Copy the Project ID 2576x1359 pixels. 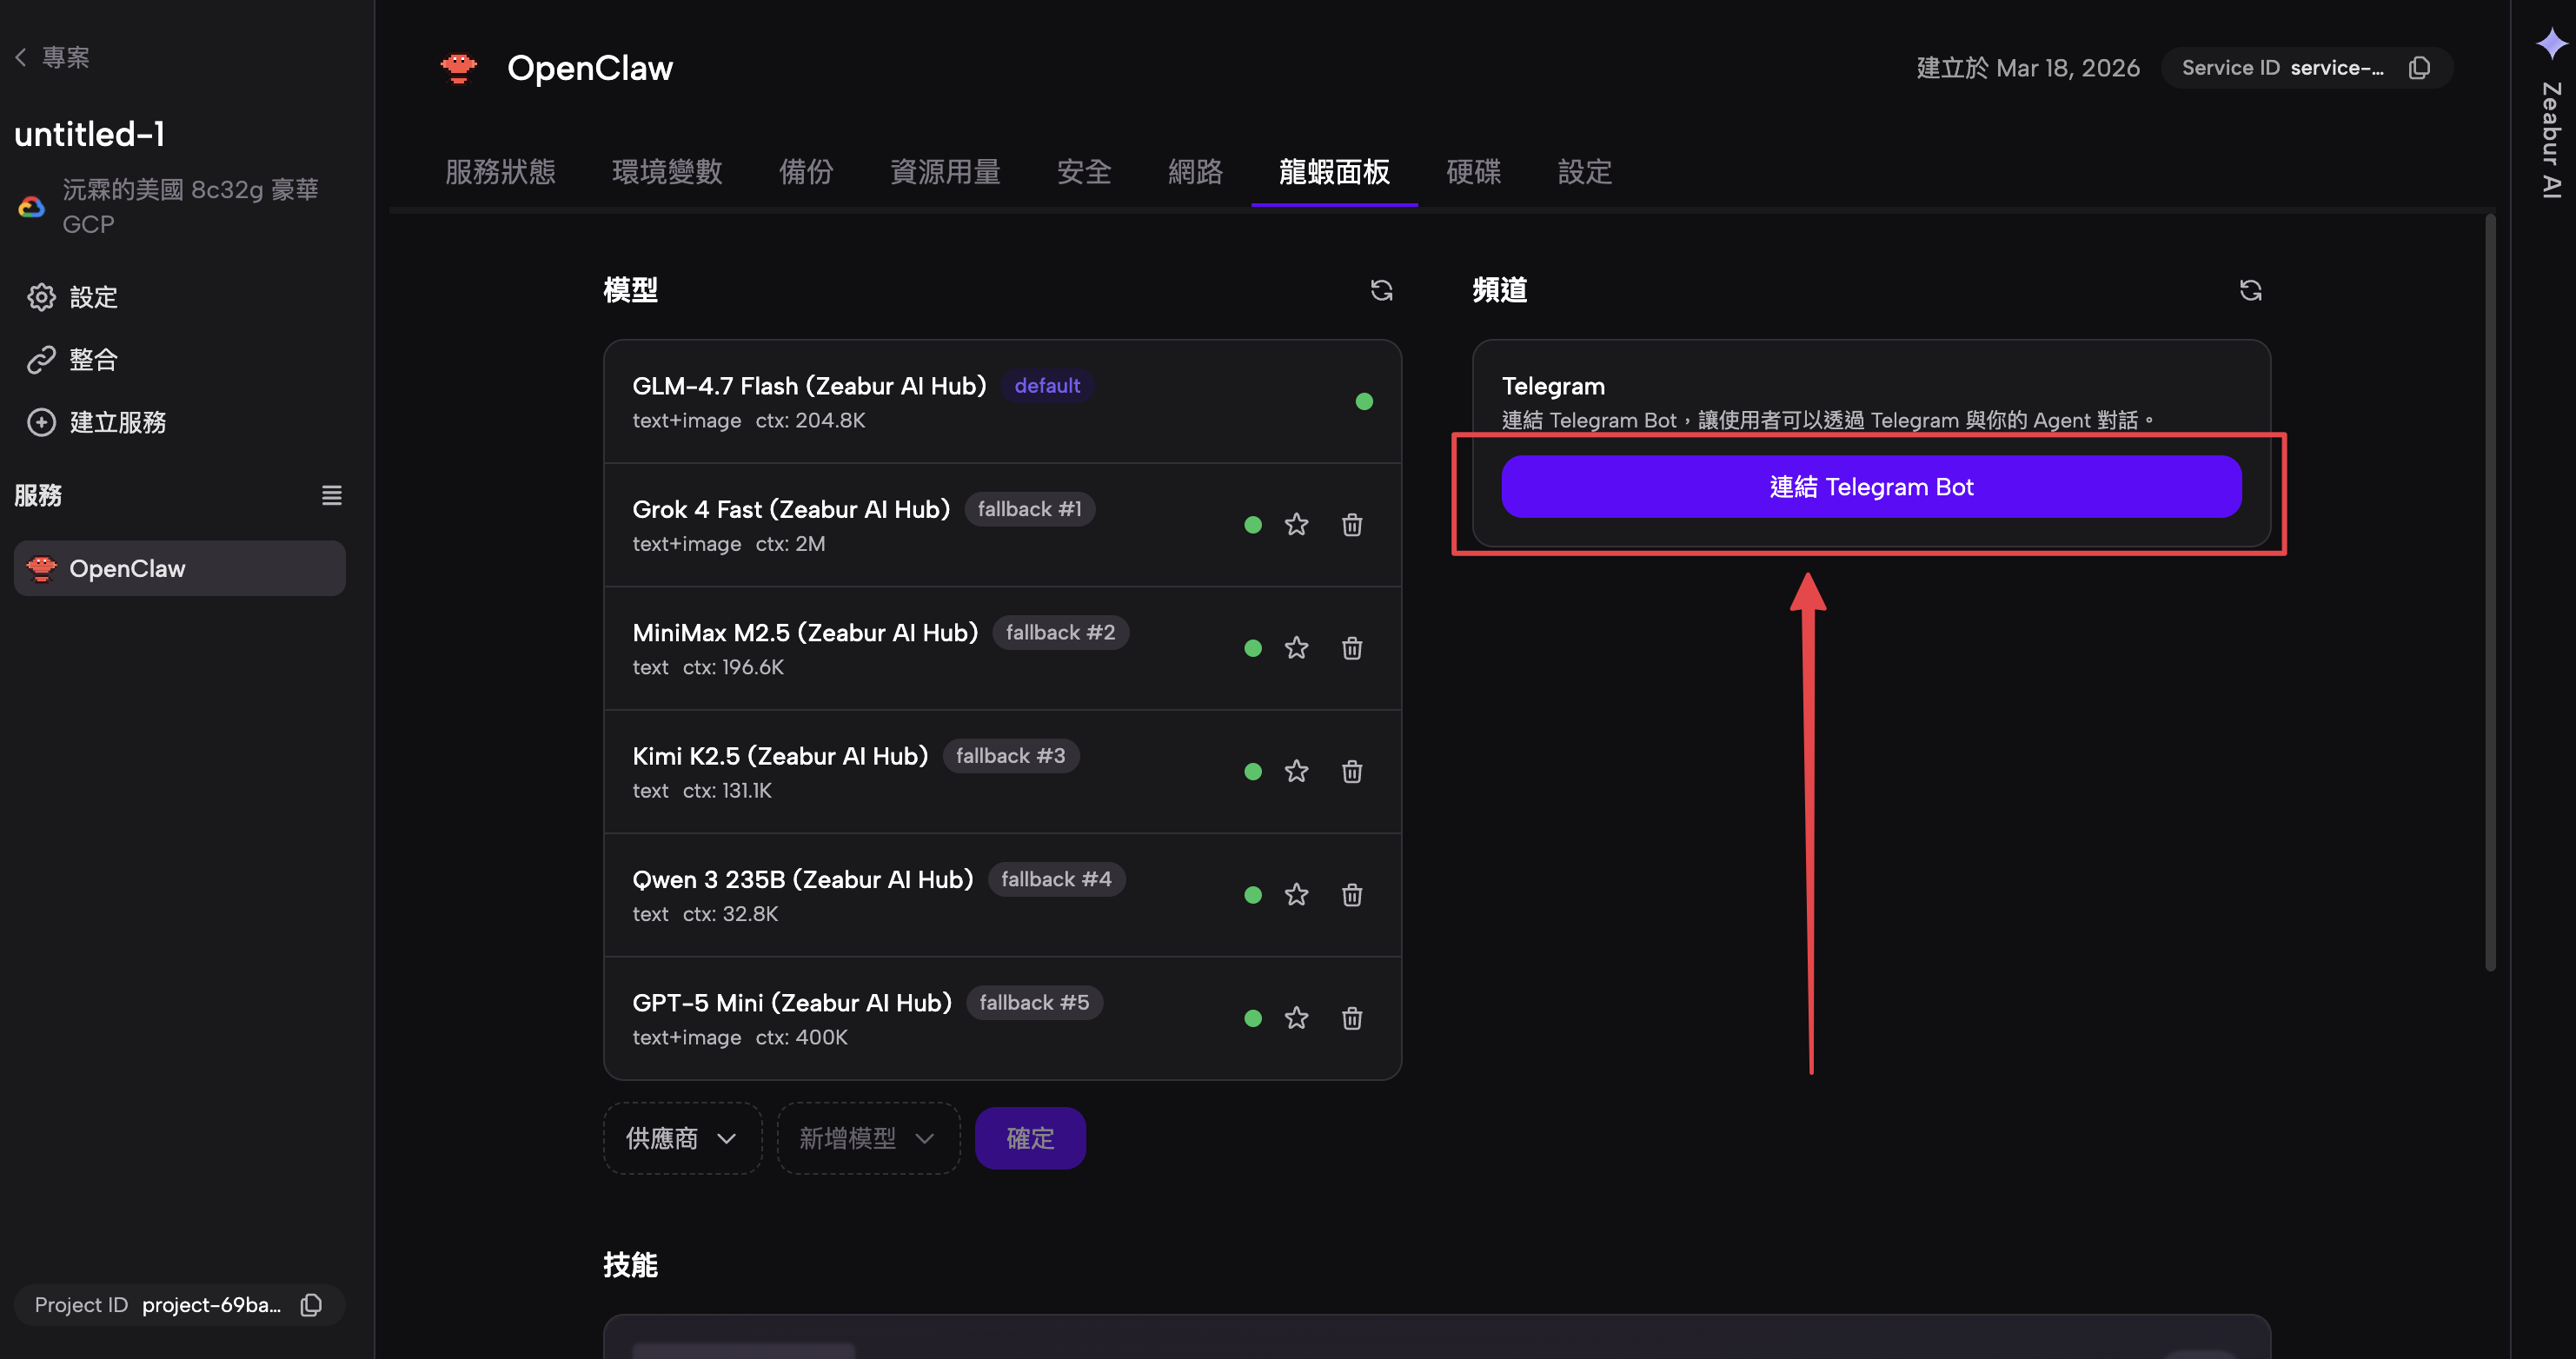pos(311,1304)
